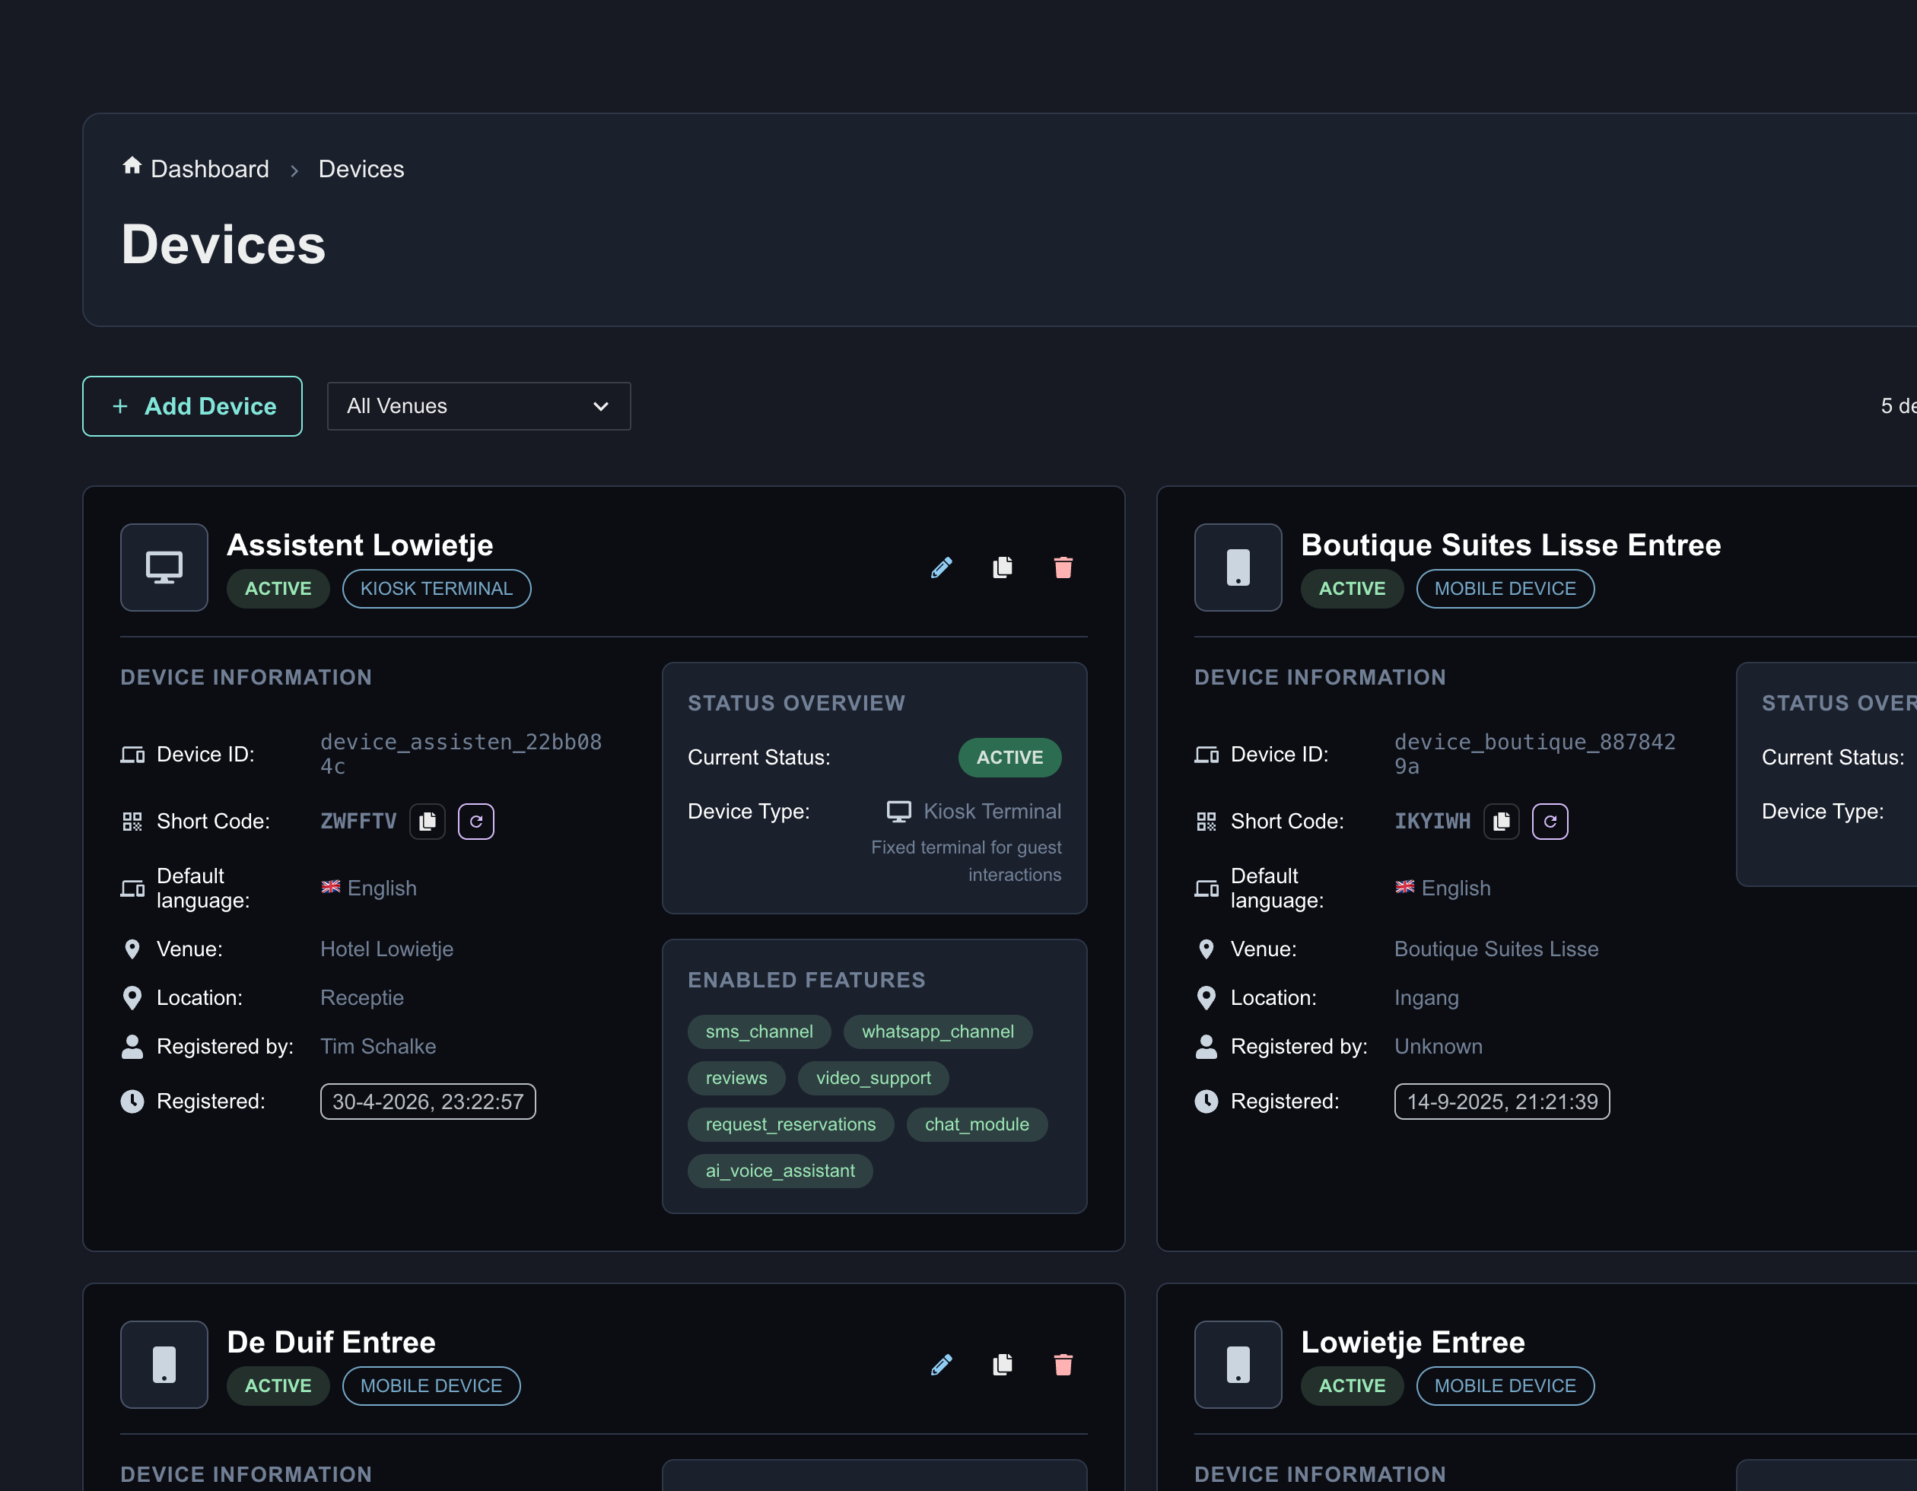Select the video_support feature tag
The image size is (1917, 1491).
coord(873,1078)
